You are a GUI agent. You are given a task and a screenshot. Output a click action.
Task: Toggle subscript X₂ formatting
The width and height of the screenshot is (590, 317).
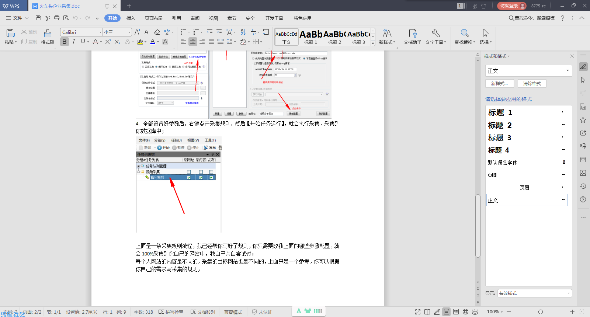coord(117,42)
